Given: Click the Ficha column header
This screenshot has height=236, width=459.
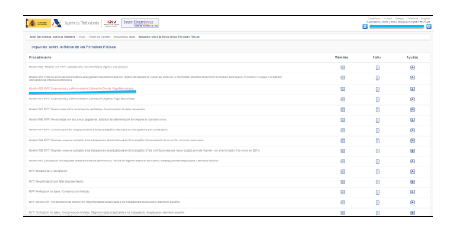Looking at the screenshot, I should click(377, 58).
